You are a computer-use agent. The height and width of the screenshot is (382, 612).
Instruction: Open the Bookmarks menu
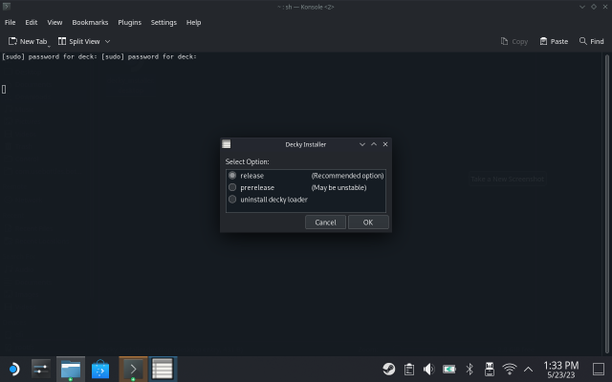point(90,22)
